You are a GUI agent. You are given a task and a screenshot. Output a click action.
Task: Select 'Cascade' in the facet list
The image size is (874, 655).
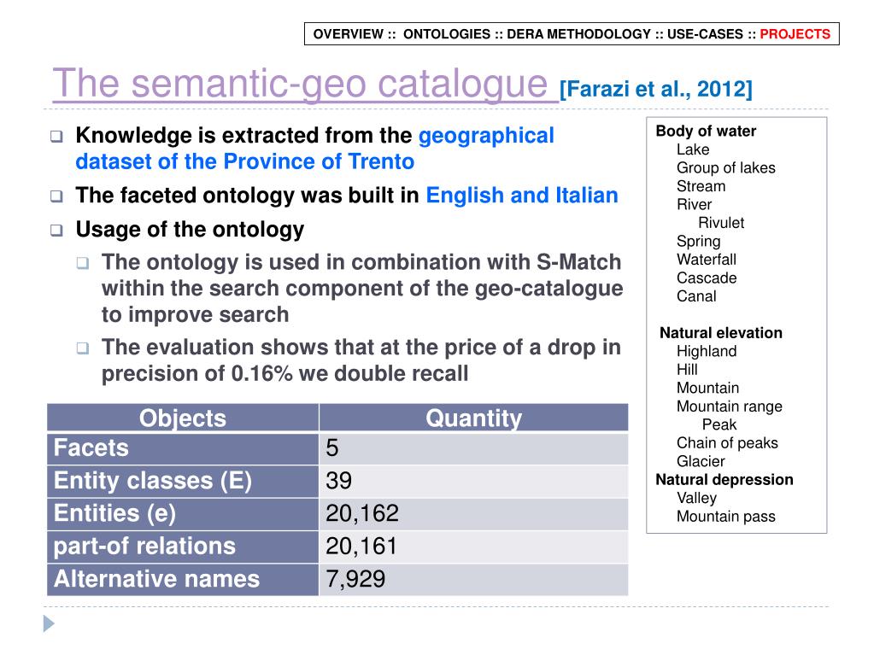coord(707,278)
